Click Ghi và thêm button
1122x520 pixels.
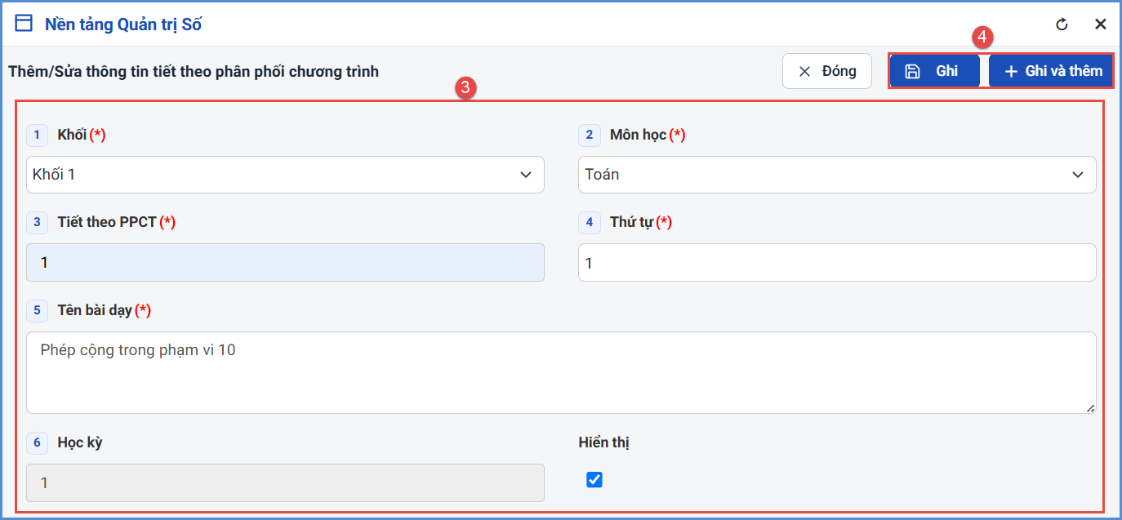coord(1050,71)
